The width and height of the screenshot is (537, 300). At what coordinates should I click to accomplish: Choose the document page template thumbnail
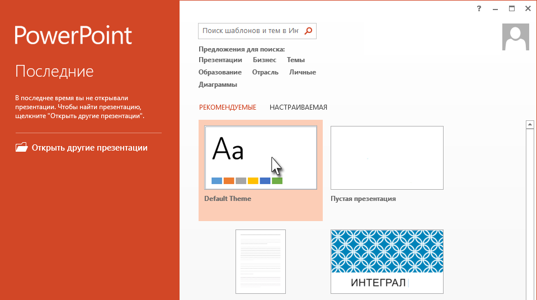pos(261,261)
